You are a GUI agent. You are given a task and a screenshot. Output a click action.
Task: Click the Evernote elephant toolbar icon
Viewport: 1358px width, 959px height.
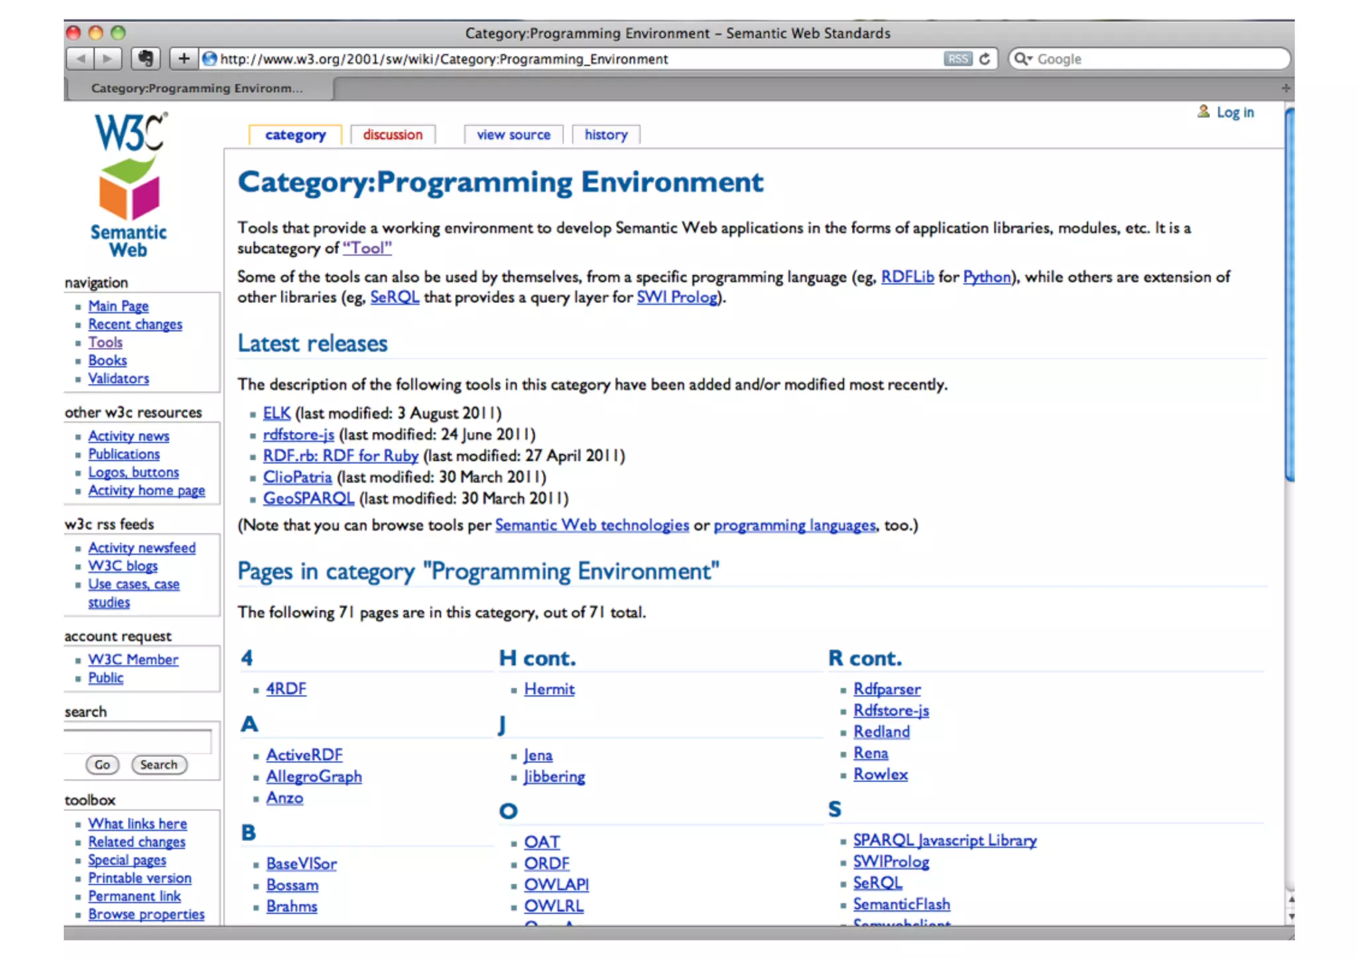point(145,59)
